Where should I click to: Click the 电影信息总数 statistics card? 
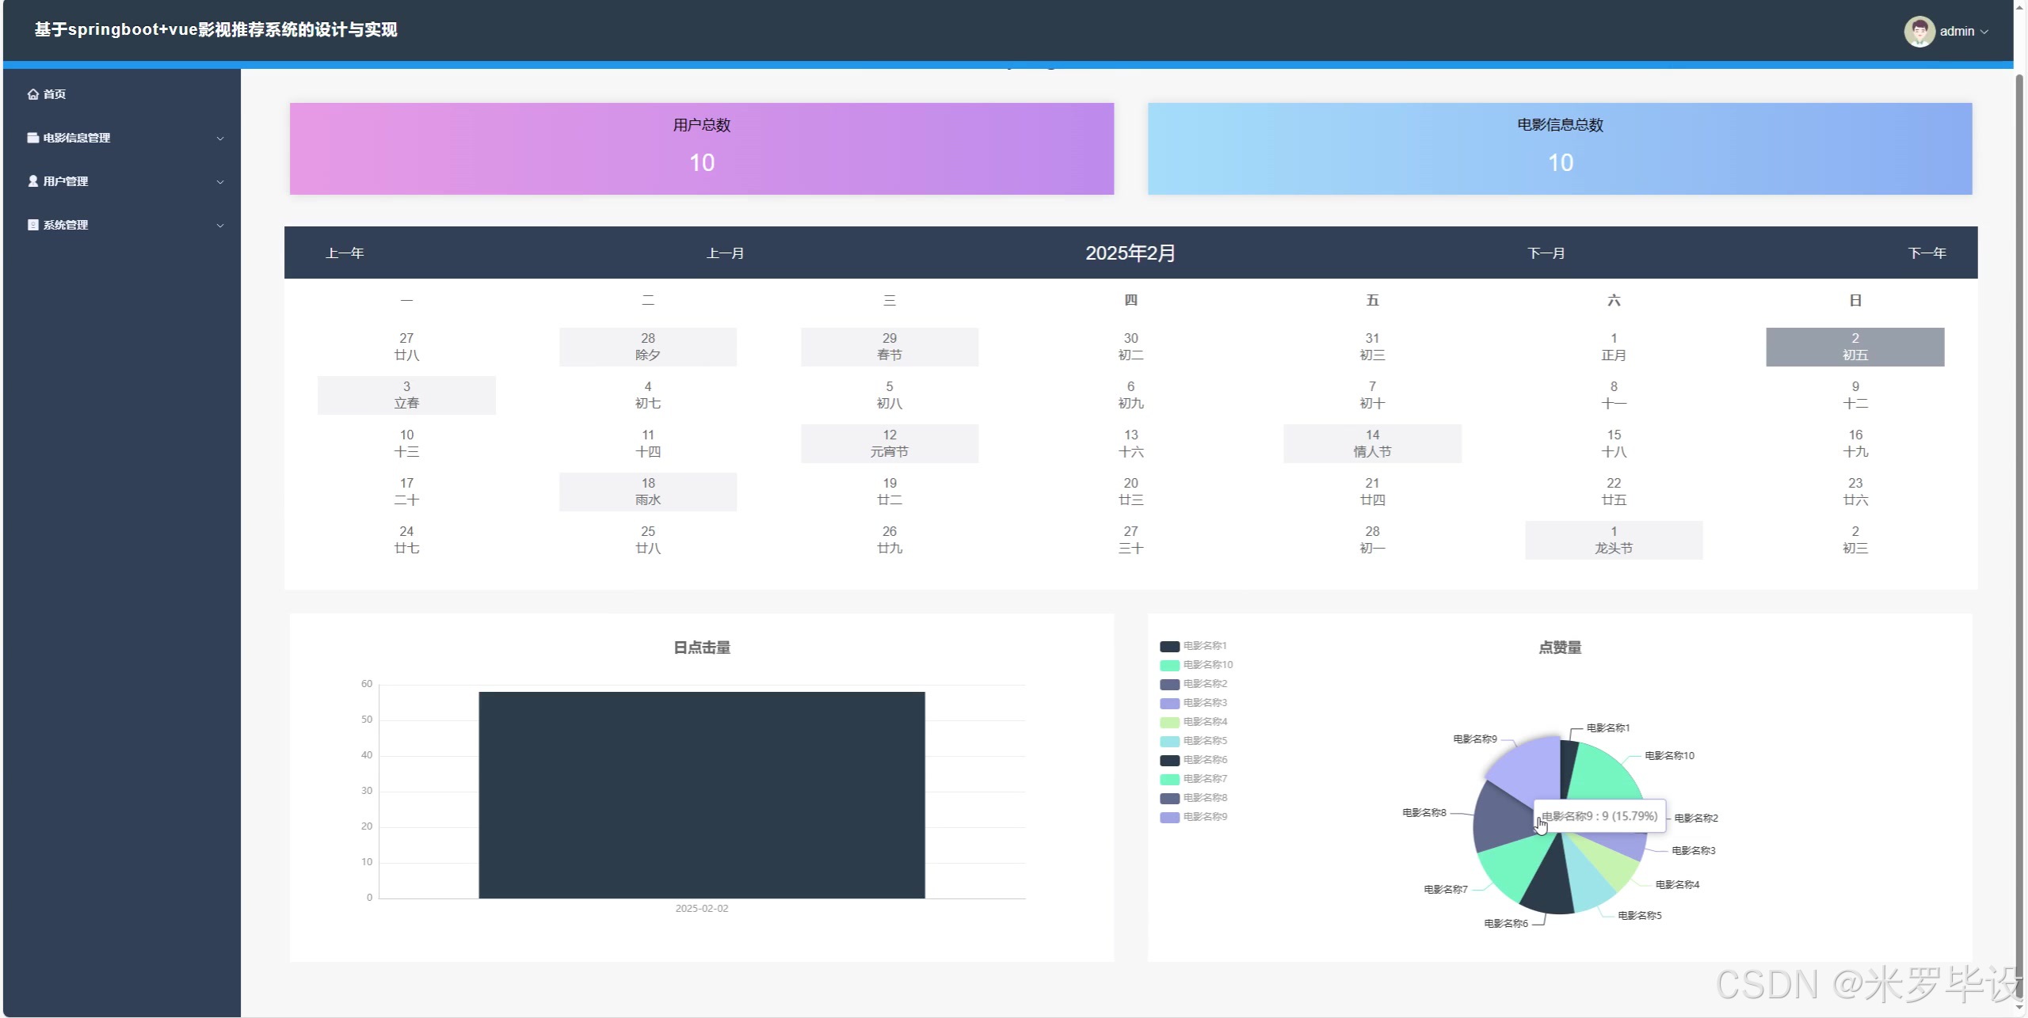[1560, 149]
